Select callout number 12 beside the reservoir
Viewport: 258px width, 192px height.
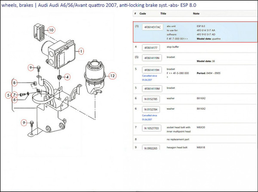point(112,76)
